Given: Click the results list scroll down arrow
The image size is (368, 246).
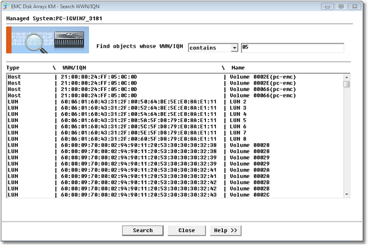Looking at the screenshot, I should tap(347, 195).
